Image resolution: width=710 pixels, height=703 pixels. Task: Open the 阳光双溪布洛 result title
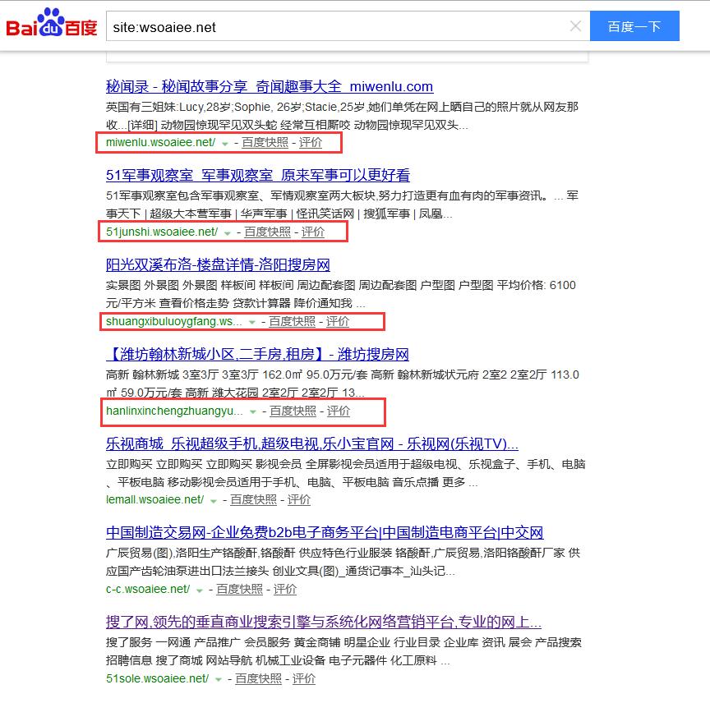[x=218, y=264]
